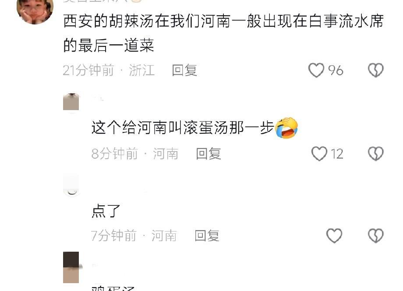
Task: Select the 西安的胡辣汤 comment text
Action: pos(223,33)
